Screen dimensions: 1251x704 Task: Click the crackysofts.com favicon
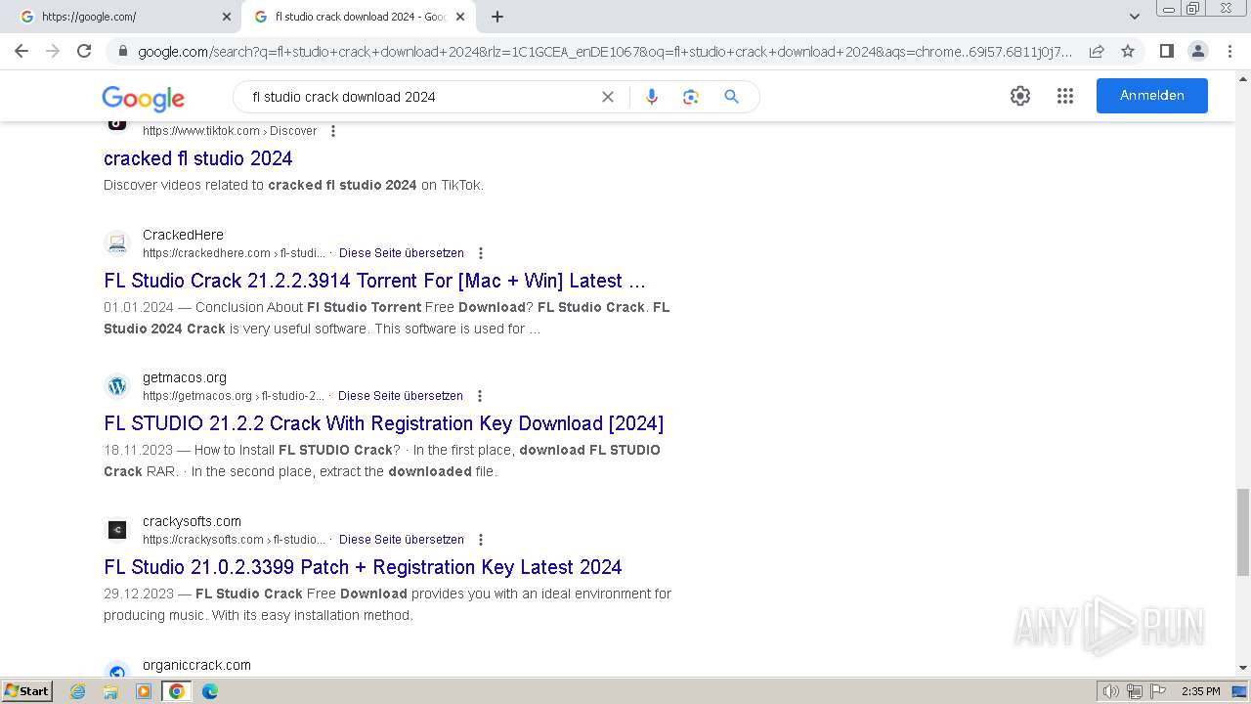pyautogui.click(x=117, y=530)
